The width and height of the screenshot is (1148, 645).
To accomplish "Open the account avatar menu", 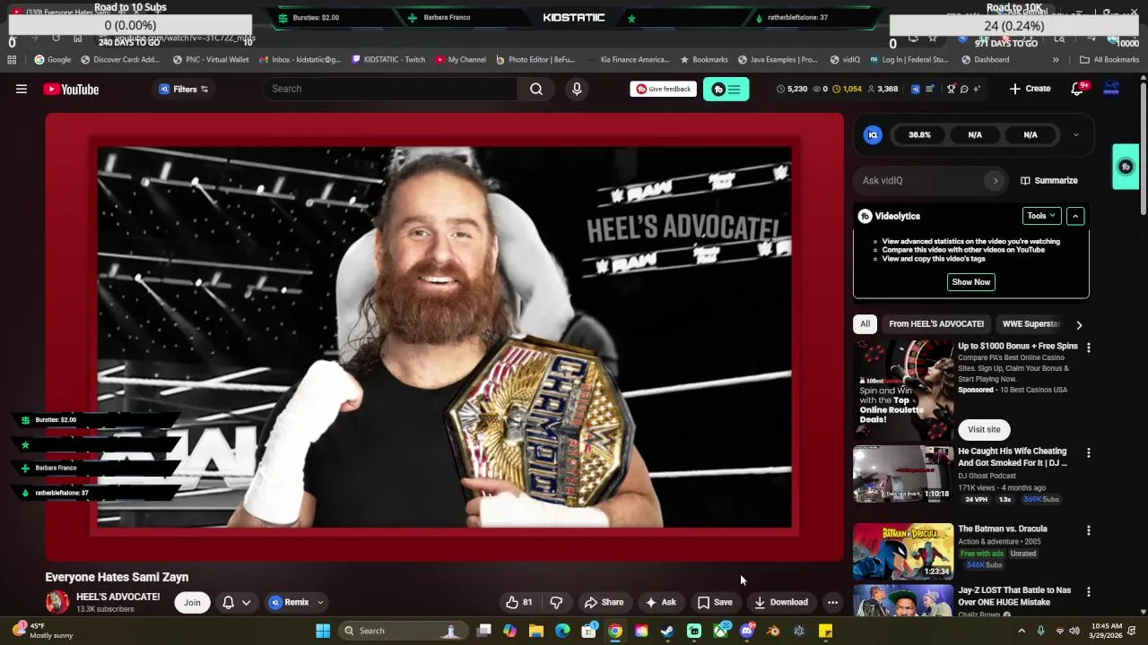I will tap(1111, 89).
